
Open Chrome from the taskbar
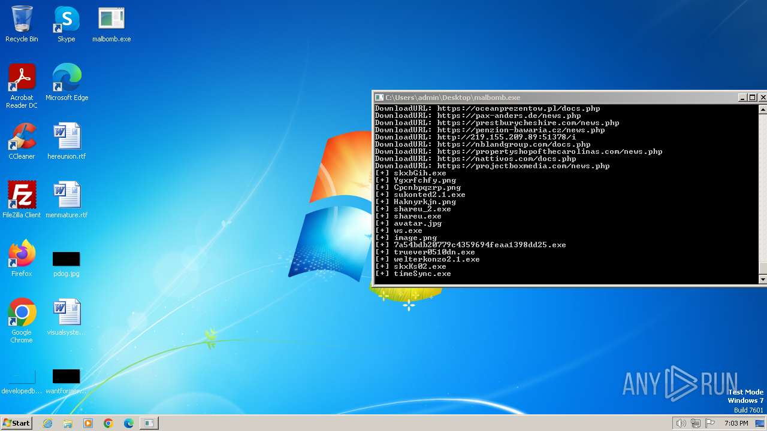[108, 423]
